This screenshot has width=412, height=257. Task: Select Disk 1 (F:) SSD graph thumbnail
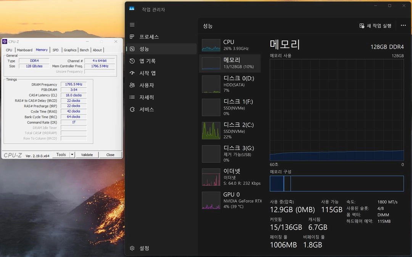point(211,107)
